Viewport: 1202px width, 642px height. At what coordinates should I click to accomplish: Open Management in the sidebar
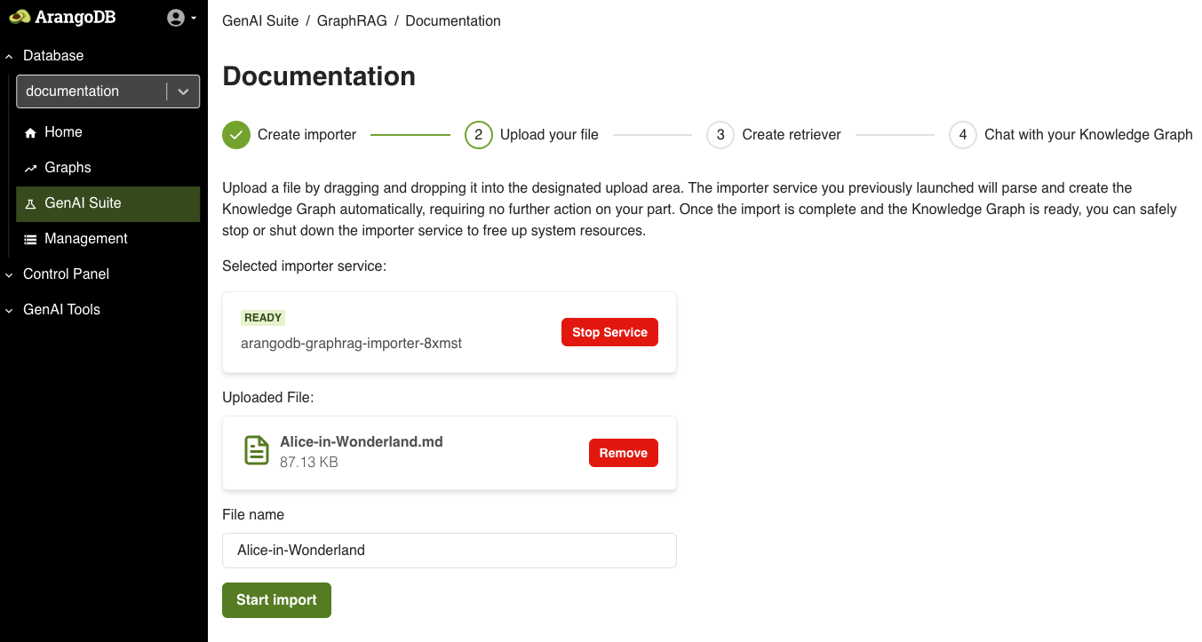click(107, 239)
